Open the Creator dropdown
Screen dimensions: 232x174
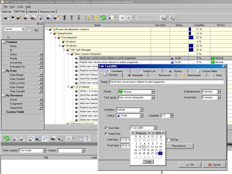tap(83, 151)
